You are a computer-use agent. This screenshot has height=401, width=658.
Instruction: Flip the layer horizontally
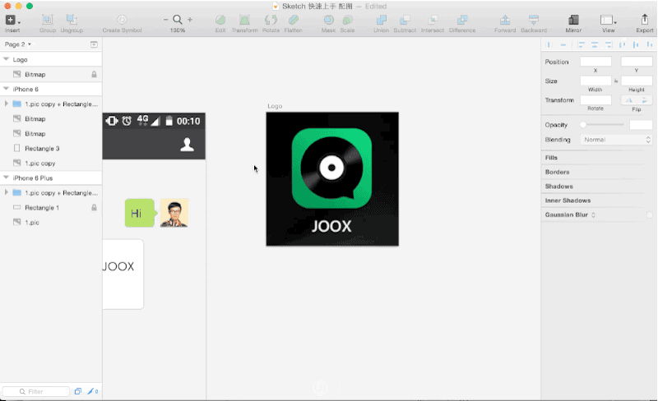coord(628,100)
